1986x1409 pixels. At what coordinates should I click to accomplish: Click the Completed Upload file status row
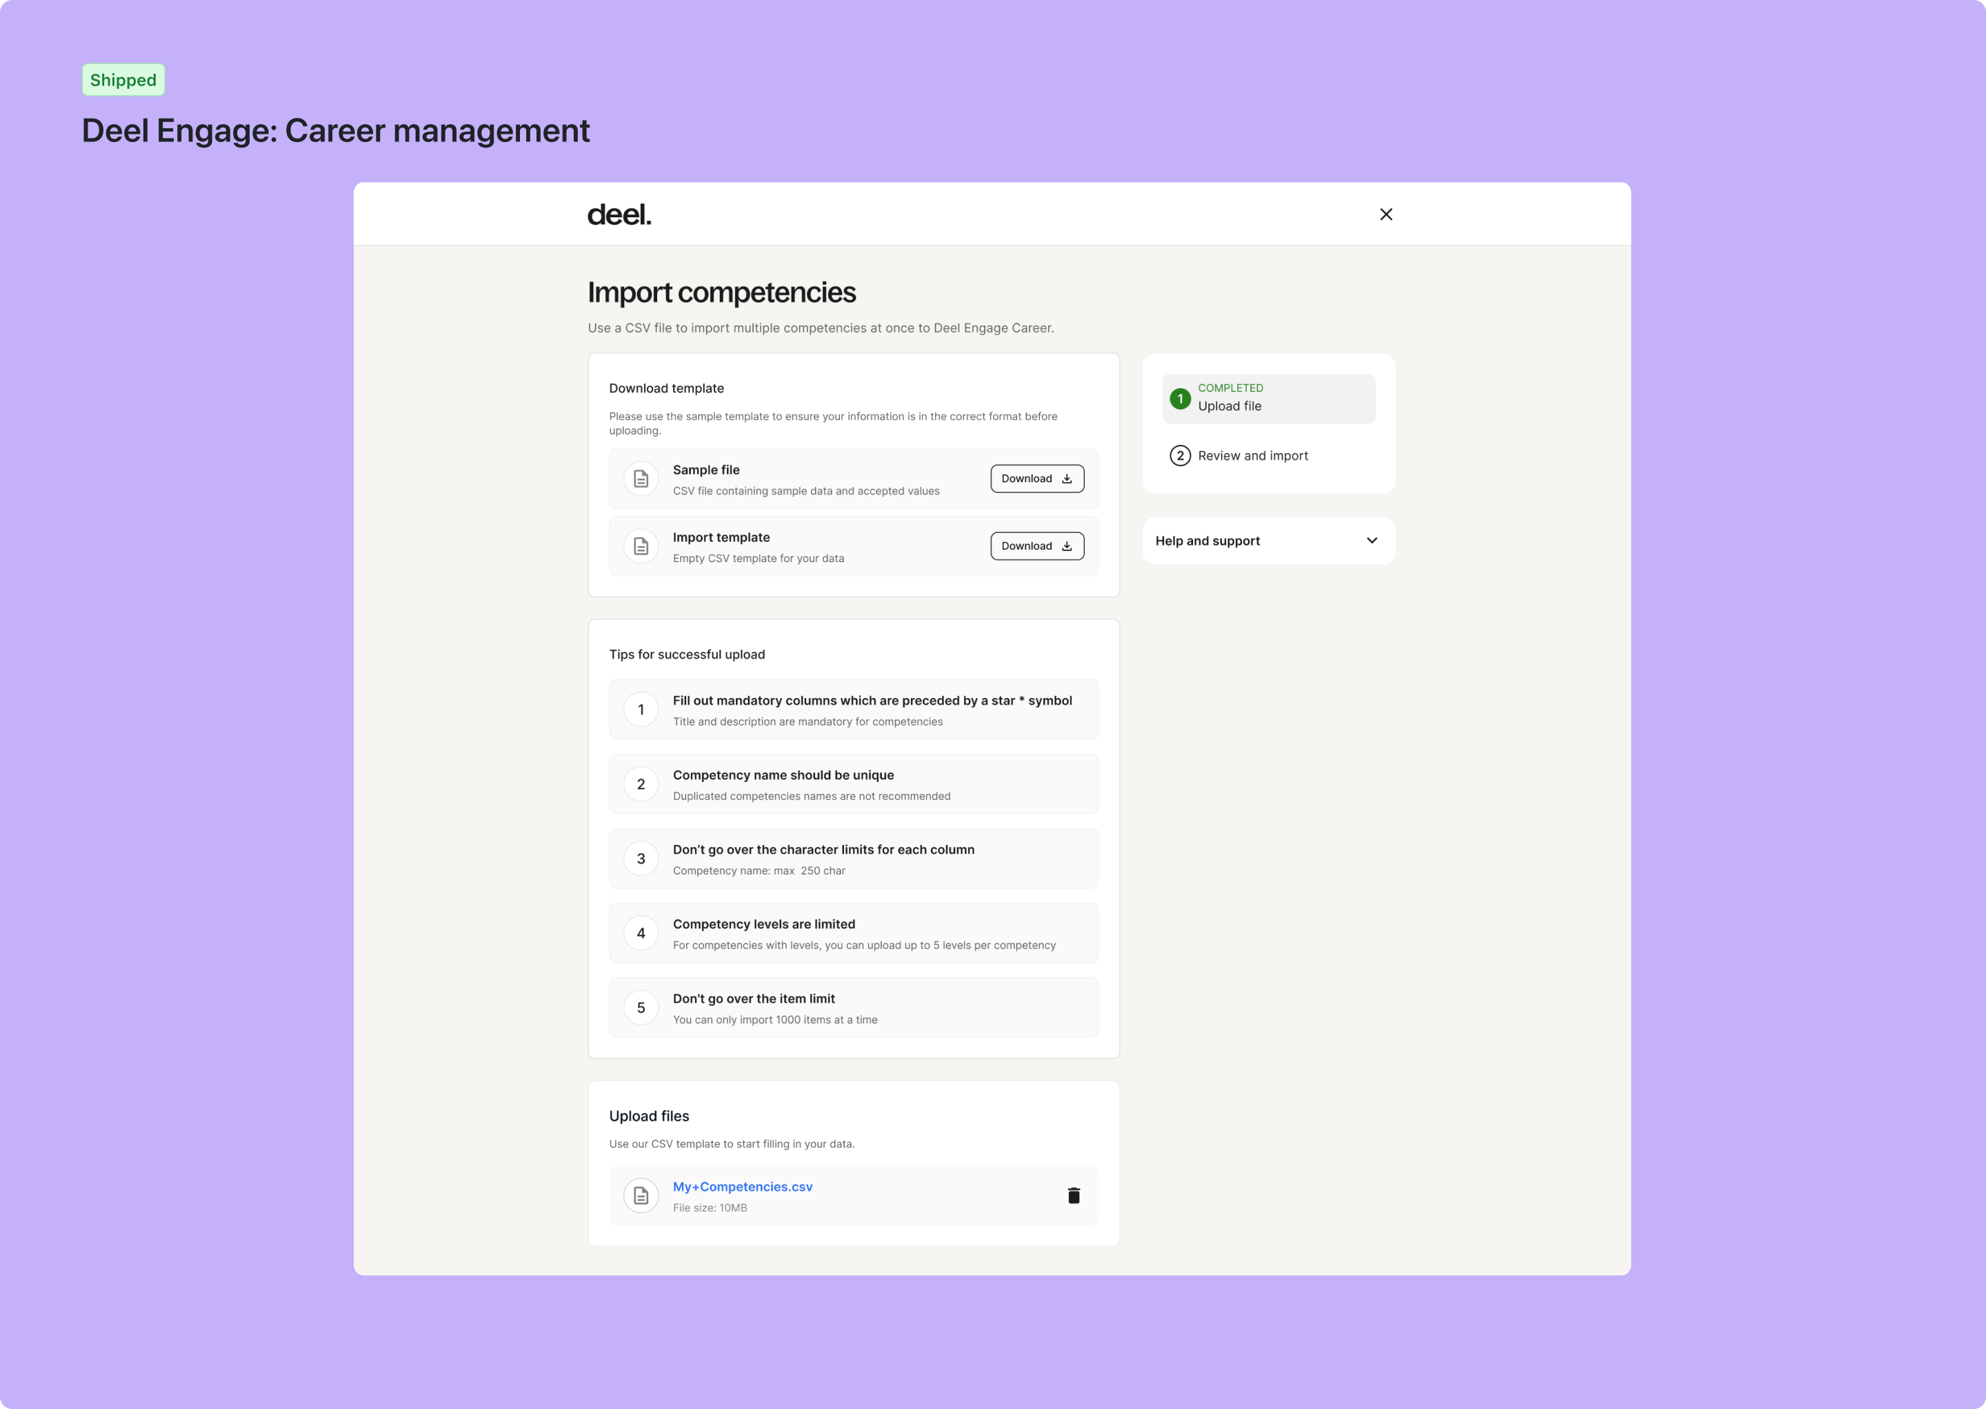(x=1268, y=398)
